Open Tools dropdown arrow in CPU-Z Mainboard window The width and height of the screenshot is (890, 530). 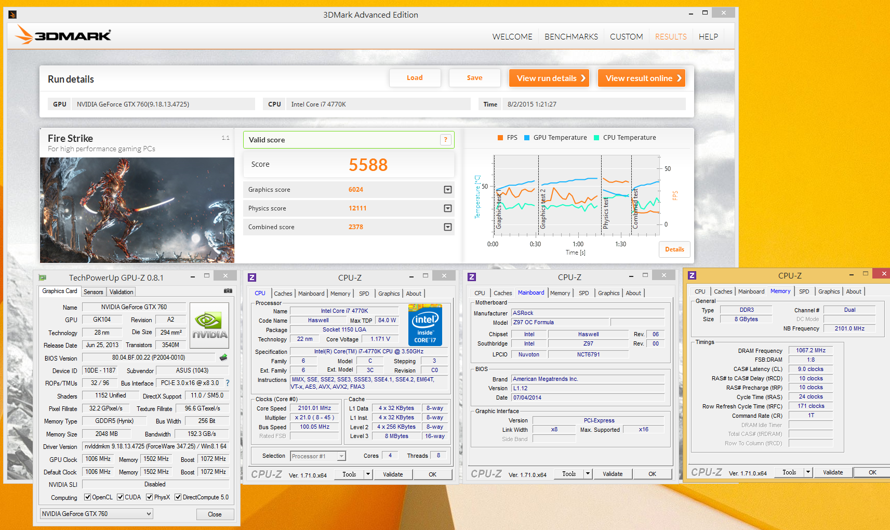click(x=588, y=474)
